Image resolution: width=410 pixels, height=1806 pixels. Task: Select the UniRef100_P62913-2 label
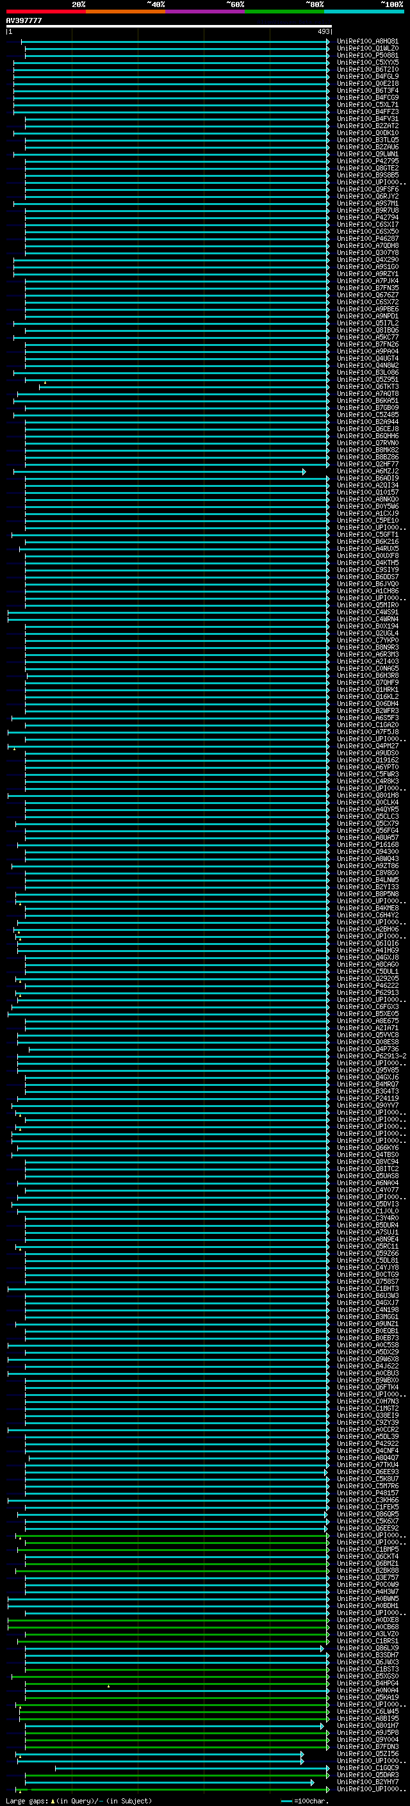tap(372, 1056)
